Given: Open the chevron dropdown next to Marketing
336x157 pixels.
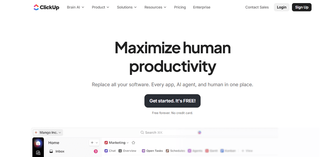Looking at the screenshot, I should tap(127, 142).
